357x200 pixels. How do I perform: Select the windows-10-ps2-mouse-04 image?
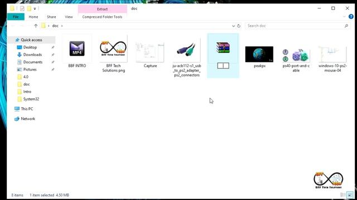(x=332, y=59)
